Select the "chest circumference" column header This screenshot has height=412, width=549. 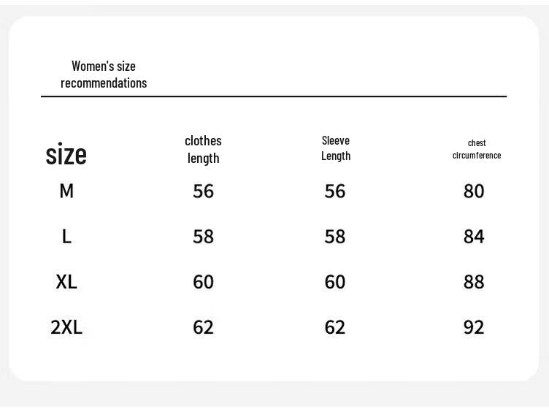click(x=477, y=149)
